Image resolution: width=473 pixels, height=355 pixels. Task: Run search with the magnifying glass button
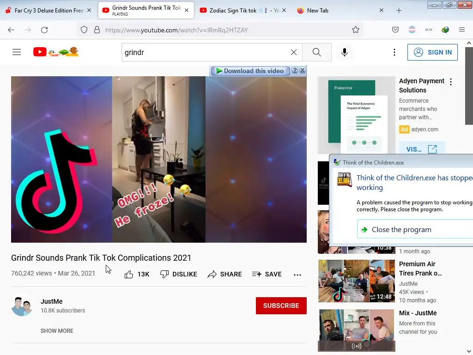317,52
